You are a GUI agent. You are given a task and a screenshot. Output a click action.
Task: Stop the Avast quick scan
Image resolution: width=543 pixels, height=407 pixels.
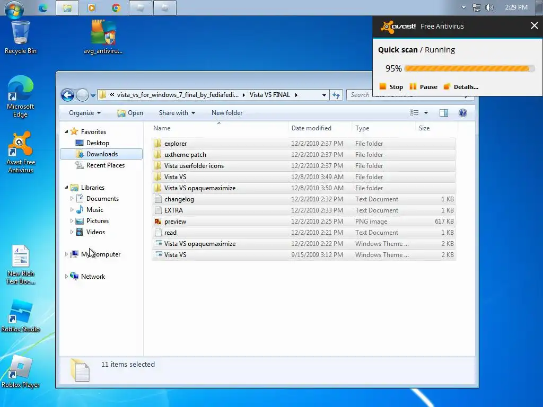391,86
